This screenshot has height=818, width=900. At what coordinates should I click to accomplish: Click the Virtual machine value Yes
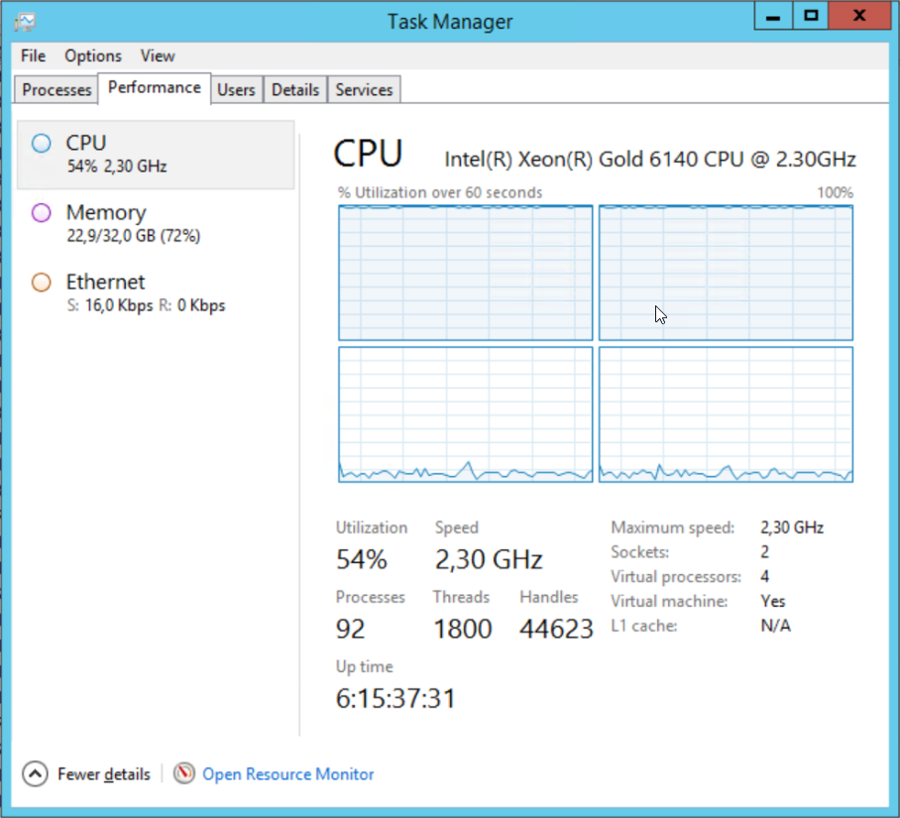click(772, 601)
